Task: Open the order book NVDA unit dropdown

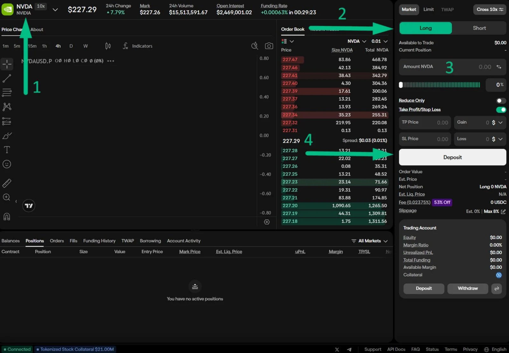Action: coord(357,41)
